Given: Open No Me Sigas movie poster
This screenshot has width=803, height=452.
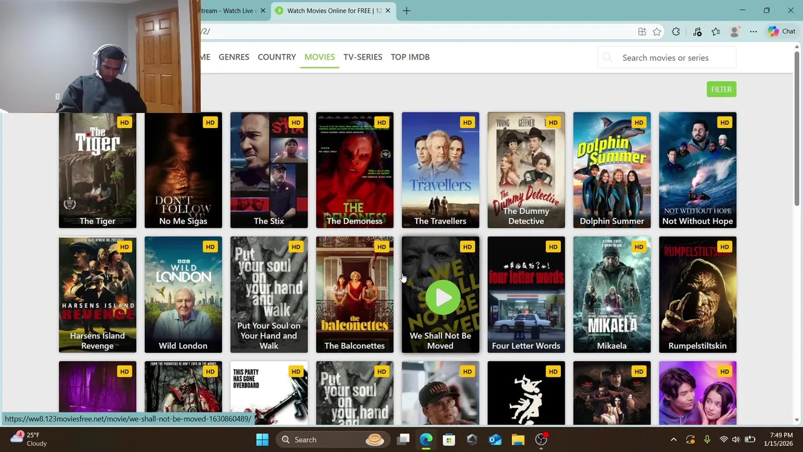Looking at the screenshot, I should pos(183,169).
